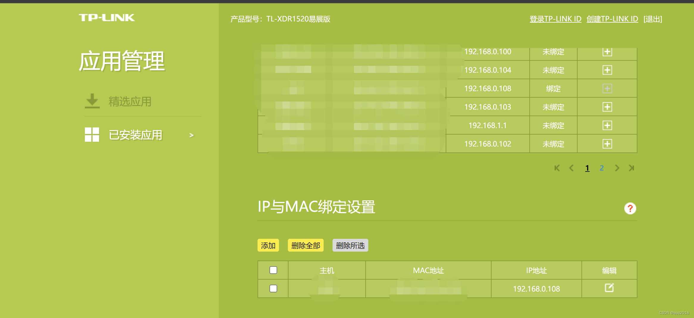Select page 1 in pagination
Viewport: 694px width, 318px height.
[587, 168]
